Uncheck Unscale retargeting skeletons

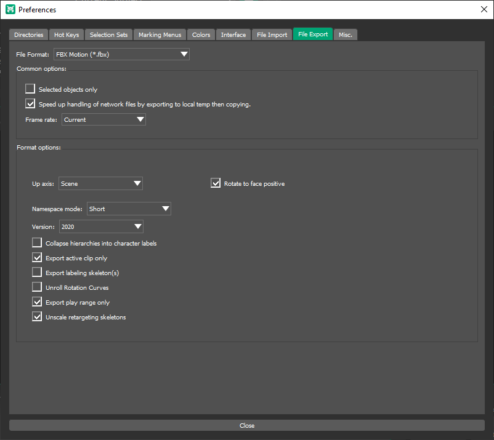[x=37, y=317]
